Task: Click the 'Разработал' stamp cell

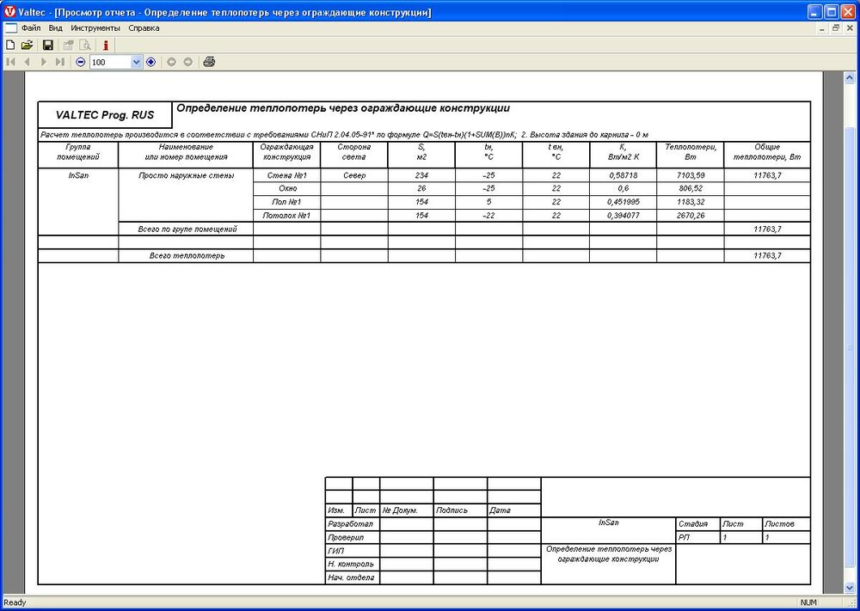Action: (x=352, y=524)
